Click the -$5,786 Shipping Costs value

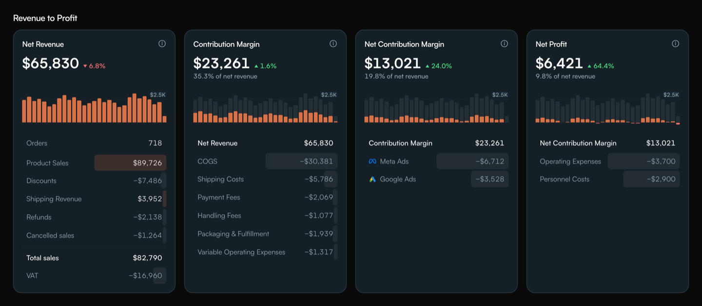(319, 180)
